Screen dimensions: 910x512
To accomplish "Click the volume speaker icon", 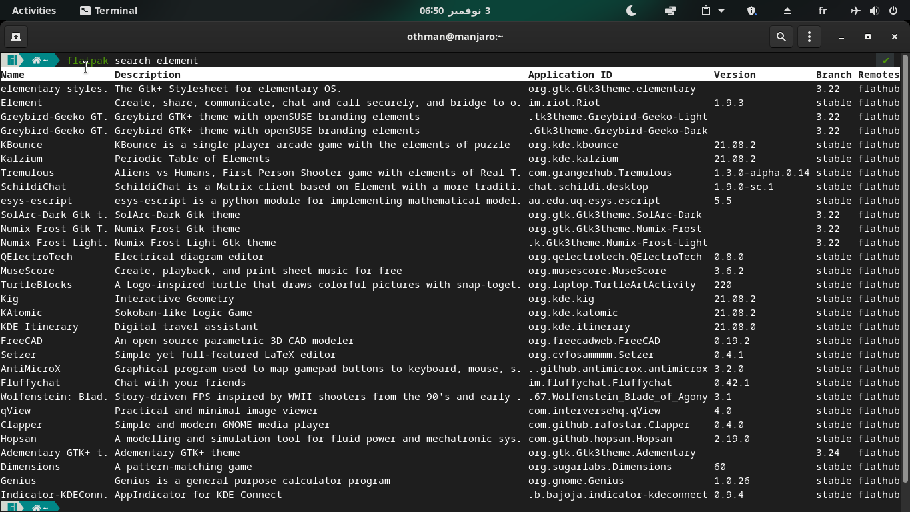I will [874, 11].
